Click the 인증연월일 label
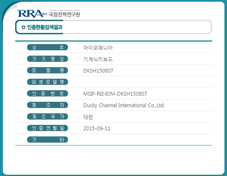 [x=47, y=128]
